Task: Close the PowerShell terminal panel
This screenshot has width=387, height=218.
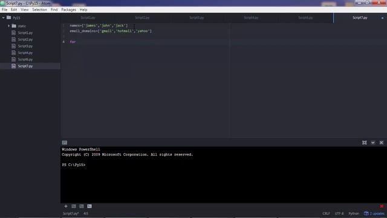Action: pyautogui.click(x=382, y=143)
